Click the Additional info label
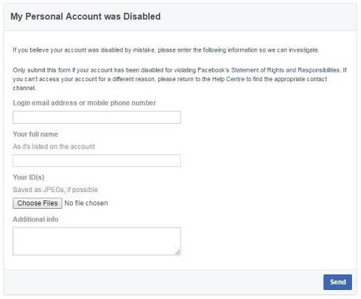The width and height of the screenshot is (361, 299). 36,219
